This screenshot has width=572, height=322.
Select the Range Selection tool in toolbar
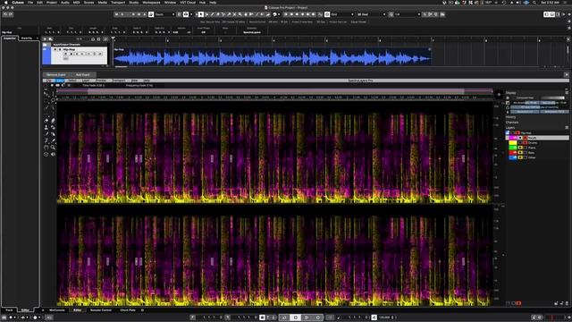click(x=206, y=14)
